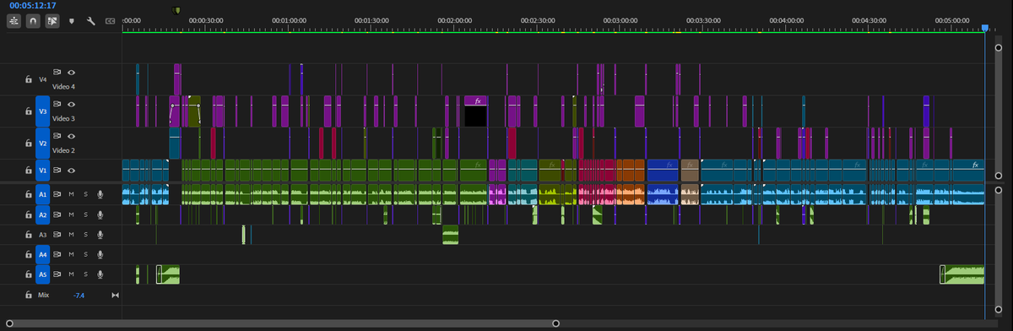Toggle sync lock for Video 3
This screenshot has width=1013, height=331.
click(58, 104)
